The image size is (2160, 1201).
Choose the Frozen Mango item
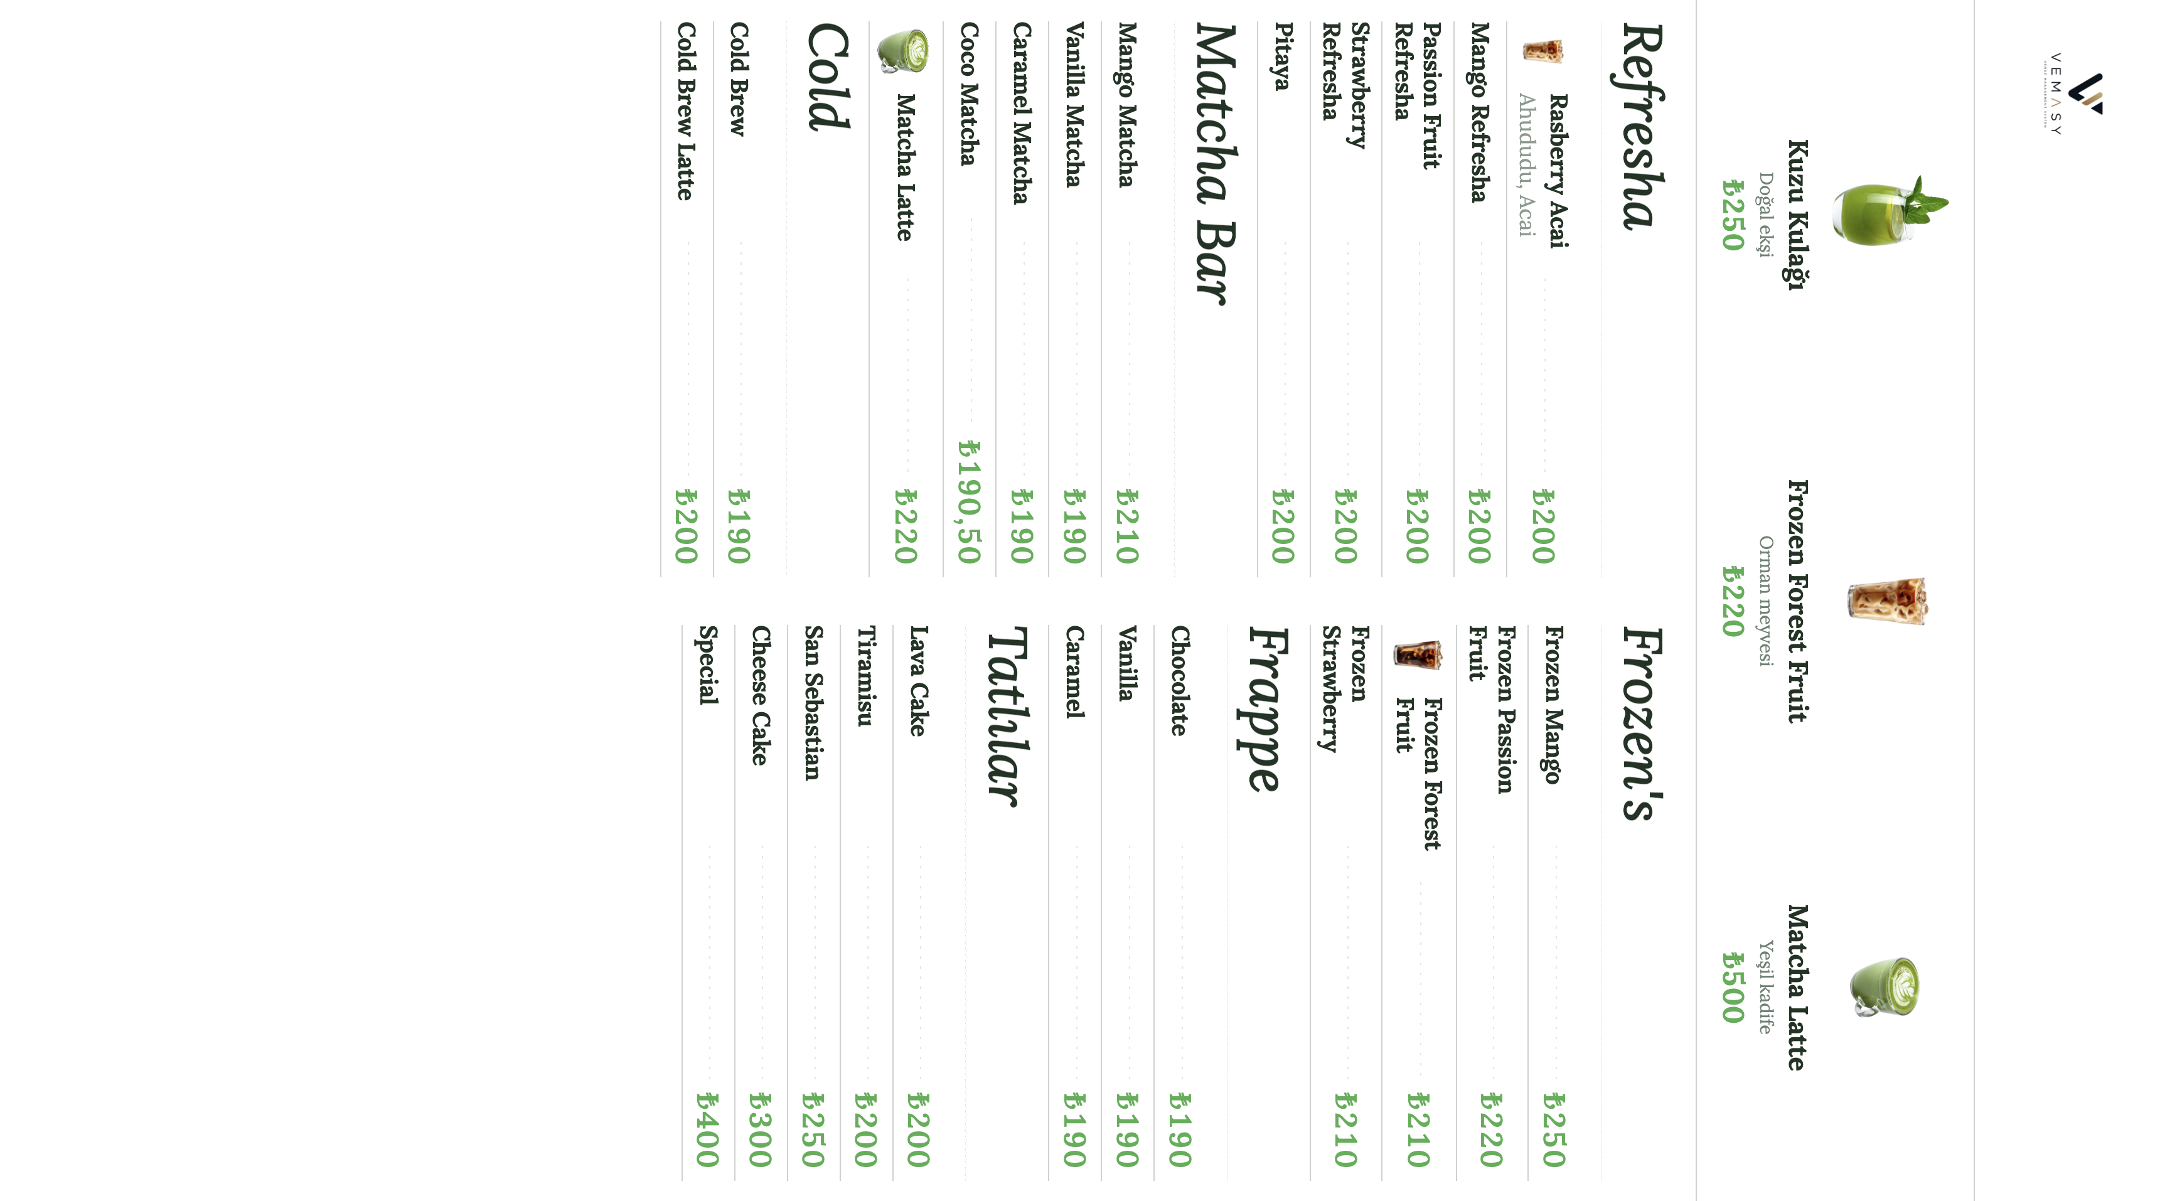click(1554, 705)
